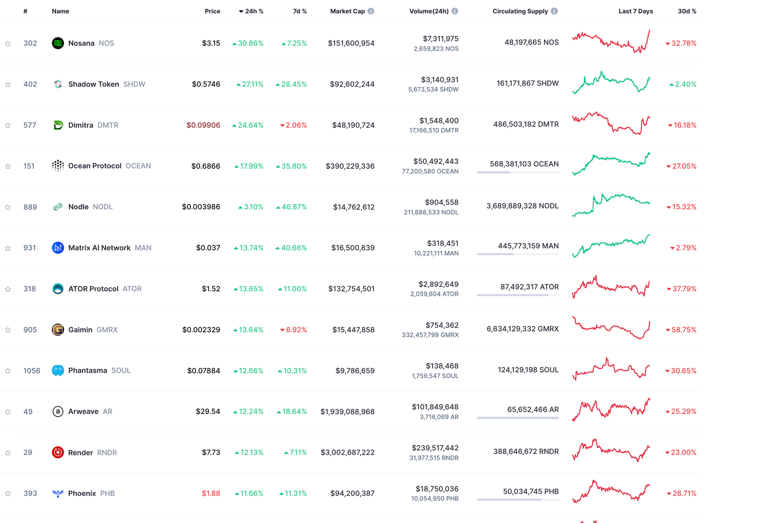Image resolution: width=761 pixels, height=523 pixels.
Task: Click the Market Cap info icon
Action: click(x=371, y=11)
